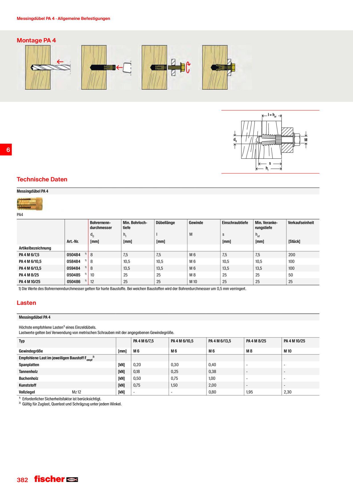Viewport: 353px width, 499px height.
Task: Click the 'Bohrernenn-durchmesser' column header
Action: point(101,225)
